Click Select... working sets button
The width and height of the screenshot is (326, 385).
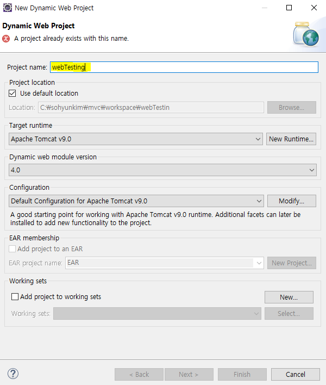[289, 314]
